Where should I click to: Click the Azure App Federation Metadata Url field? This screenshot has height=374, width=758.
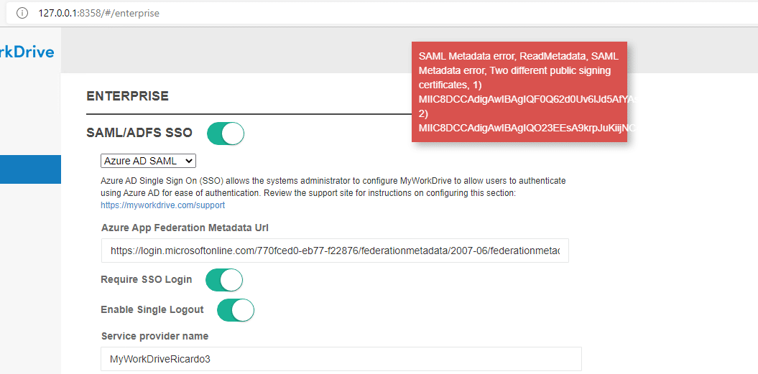coord(335,251)
